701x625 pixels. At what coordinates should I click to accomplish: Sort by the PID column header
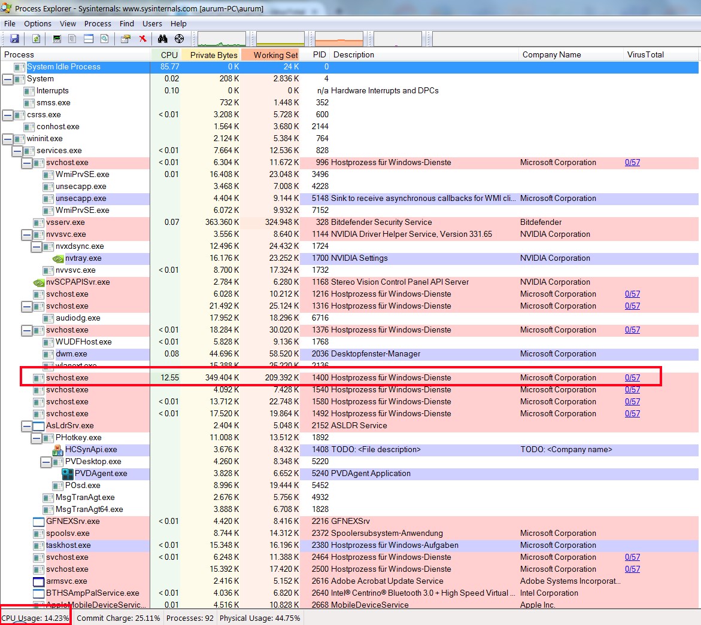pos(315,55)
